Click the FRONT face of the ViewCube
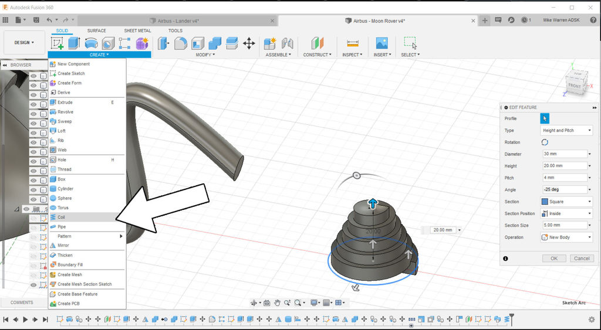 pos(574,86)
